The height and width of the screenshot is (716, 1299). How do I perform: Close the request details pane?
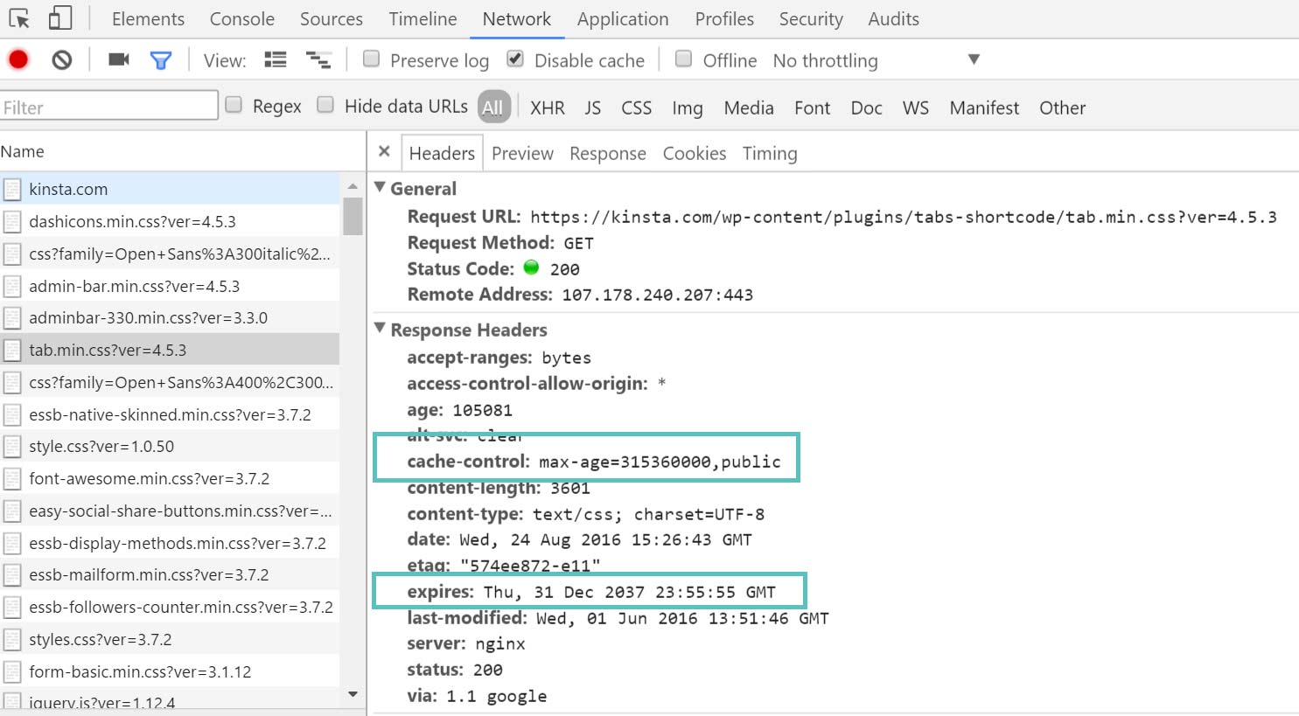pyautogui.click(x=384, y=152)
